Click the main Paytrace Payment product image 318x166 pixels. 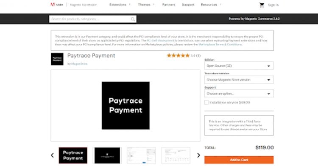126,106
